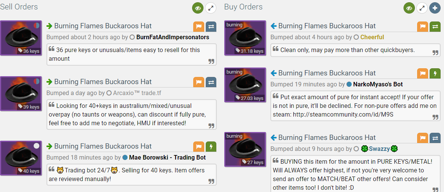
Task: Expand the Buy Orders panel
Action: pyautogui.click(x=422, y=8)
